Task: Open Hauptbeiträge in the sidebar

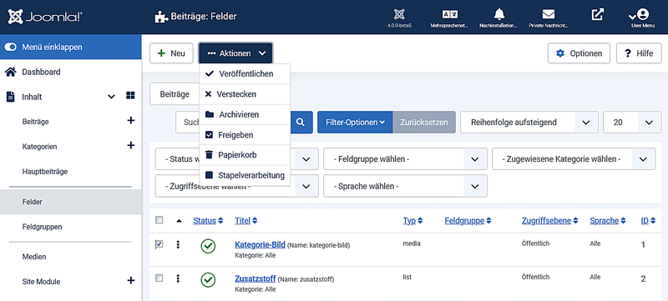Action: [x=45, y=171]
